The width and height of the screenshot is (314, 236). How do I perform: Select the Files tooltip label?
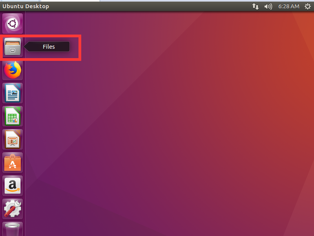pyautogui.click(x=48, y=46)
